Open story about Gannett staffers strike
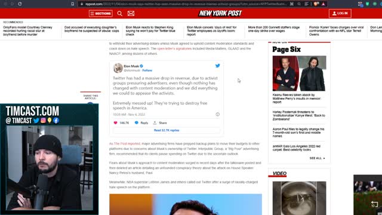The width and height of the screenshot is (382, 215). coord(273,29)
